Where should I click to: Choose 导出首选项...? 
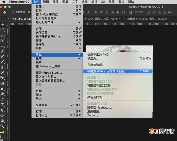(118, 65)
